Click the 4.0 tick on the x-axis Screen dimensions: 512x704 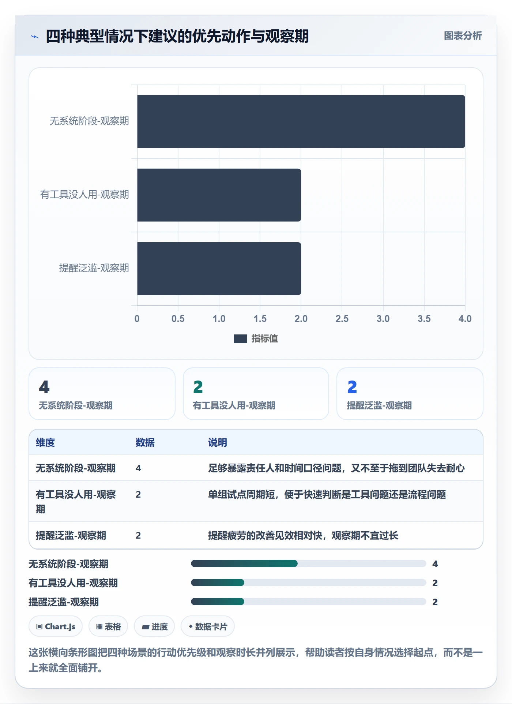point(465,319)
